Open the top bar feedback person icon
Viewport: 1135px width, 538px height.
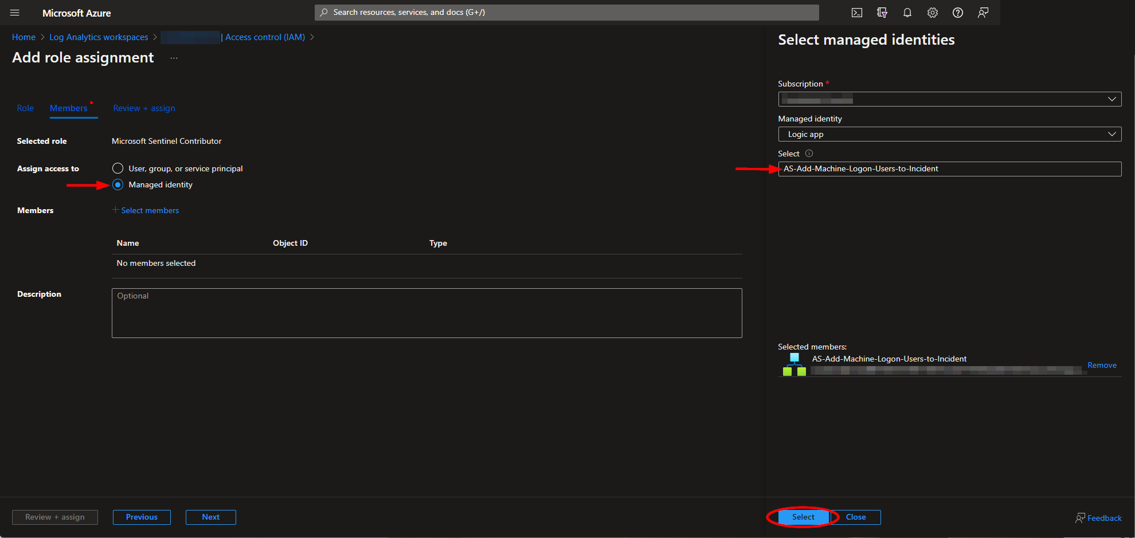[x=983, y=13]
